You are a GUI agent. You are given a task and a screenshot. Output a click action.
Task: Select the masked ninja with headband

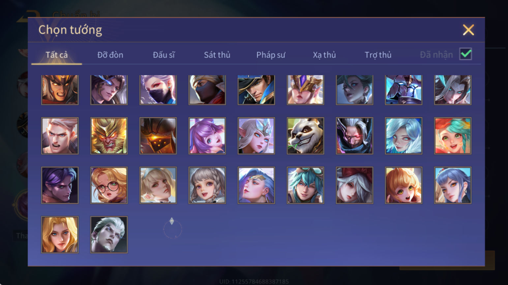pyautogui.click(x=207, y=90)
